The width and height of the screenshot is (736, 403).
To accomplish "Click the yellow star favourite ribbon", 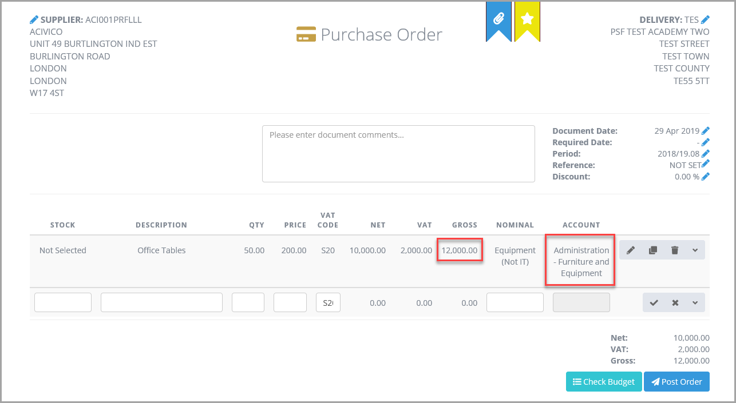I will pyautogui.click(x=527, y=19).
